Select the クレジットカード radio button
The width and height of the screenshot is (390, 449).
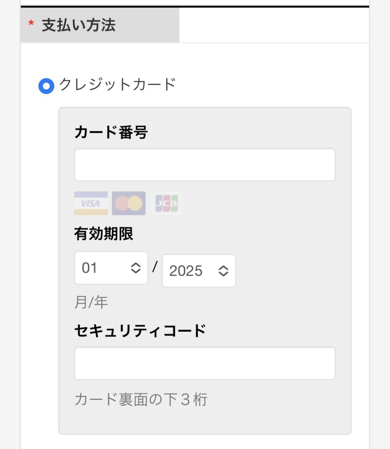46,86
